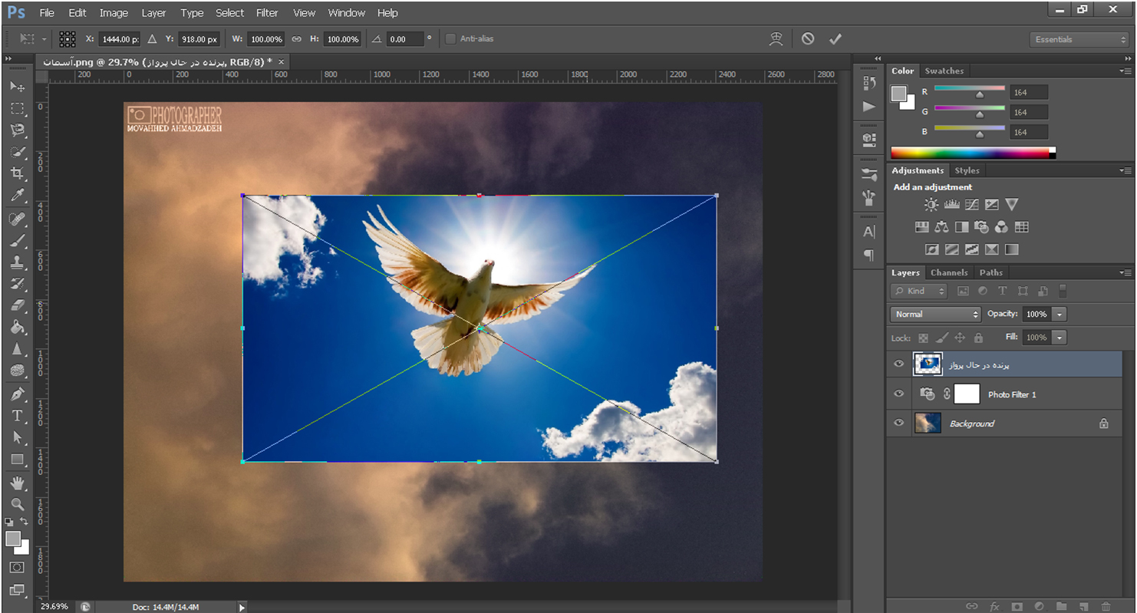The image size is (1137, 613).
Task: Open the Color panel options menu
Action: point(1125,71)
